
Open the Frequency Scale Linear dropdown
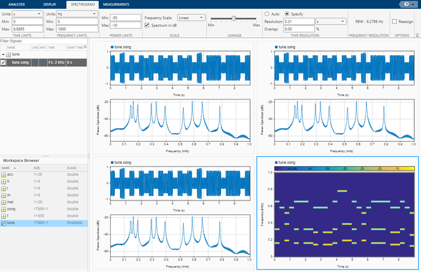pos(191,18)
